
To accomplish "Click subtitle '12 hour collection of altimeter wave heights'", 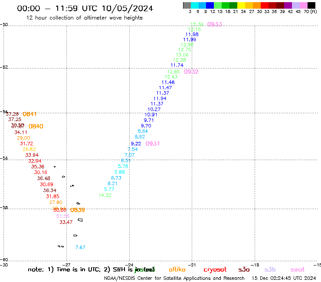I will [84, 18].
